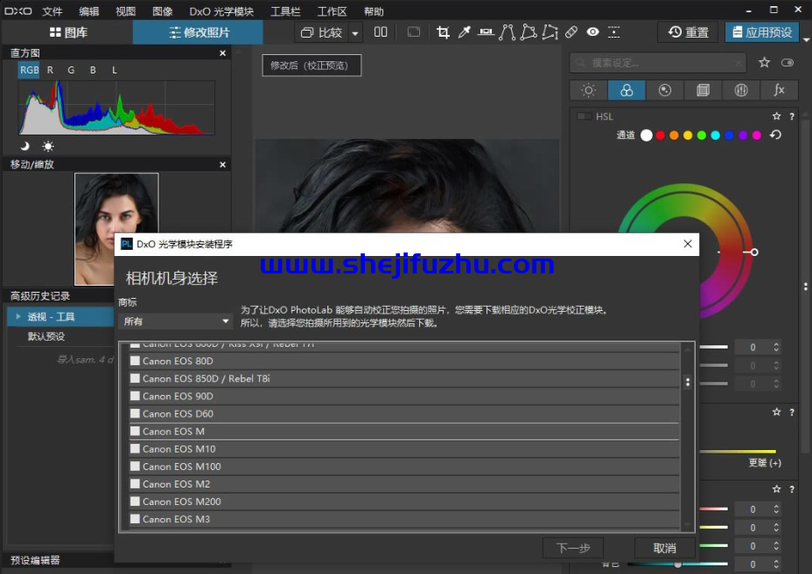Open the local adjustments tool icon
This screenshot has width=812, height=574.
coord(613,32)
